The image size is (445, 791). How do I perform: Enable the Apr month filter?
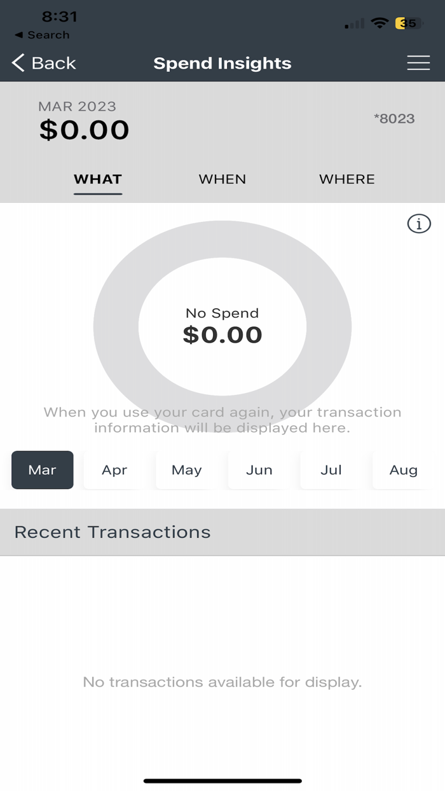pos(114,470)
